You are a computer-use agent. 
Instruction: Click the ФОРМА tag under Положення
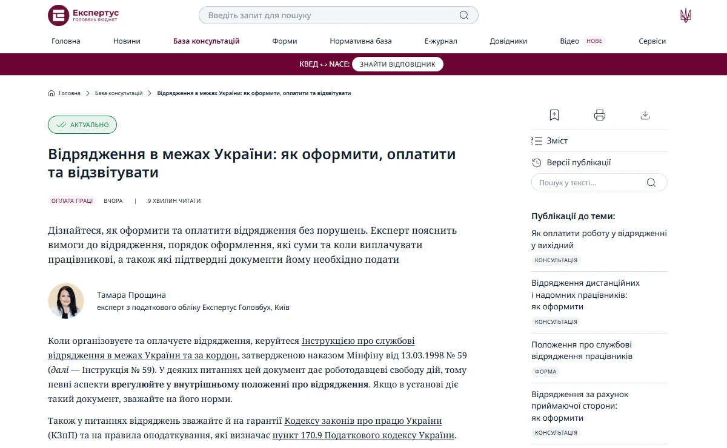546,372
